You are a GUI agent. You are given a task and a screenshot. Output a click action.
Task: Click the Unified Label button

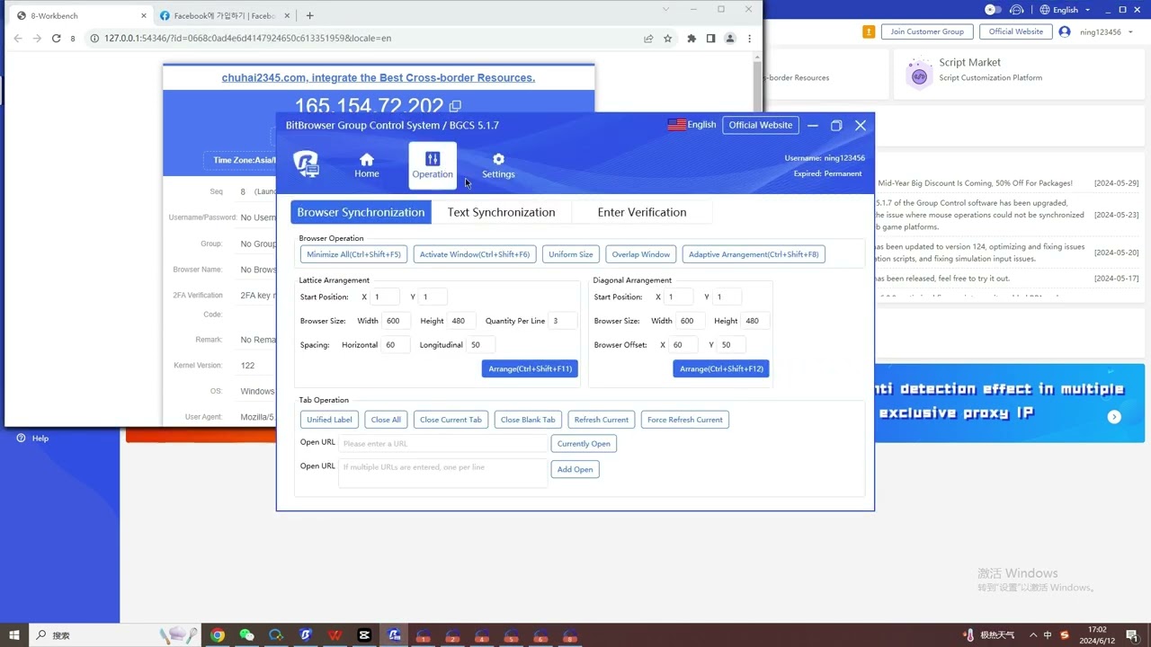(x=329, y=420)
